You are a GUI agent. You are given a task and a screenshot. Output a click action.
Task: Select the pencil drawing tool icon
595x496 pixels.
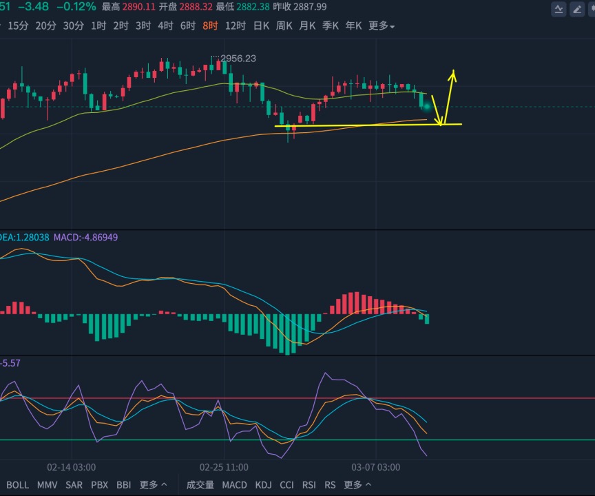(577, 10)
